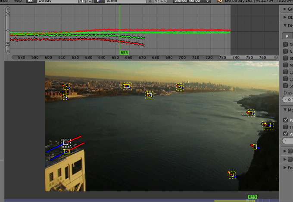Select yellow marker below the white selected marker
293x202 pixels.
click(67, 151)
